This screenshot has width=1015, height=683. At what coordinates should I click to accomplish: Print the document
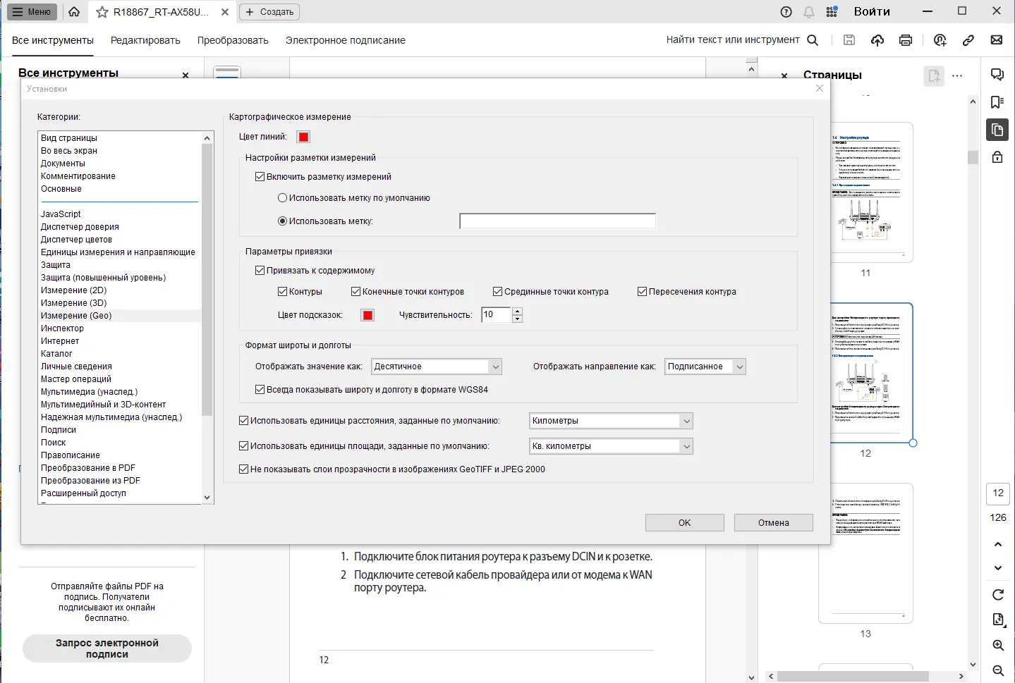(x=905, y=40)
